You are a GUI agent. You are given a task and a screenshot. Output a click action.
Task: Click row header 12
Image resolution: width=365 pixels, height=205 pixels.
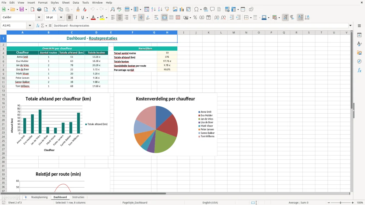tap(3, 86)
